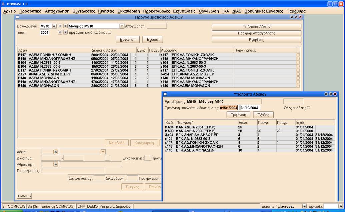Enable the Όλες οι άδειες checkbox
Screen dimensions: 345x212
tap(308, 108)
